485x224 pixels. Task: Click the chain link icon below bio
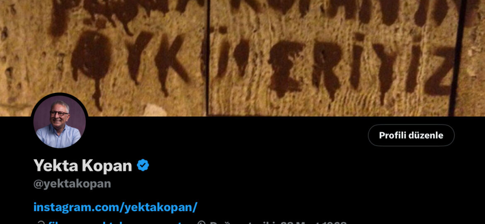[x=40, y=222]
